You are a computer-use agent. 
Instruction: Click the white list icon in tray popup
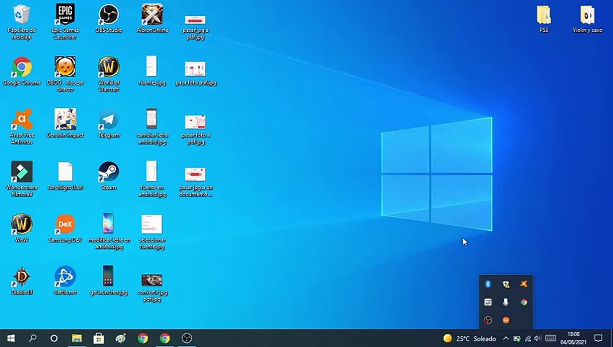click(x=488, y=302)
